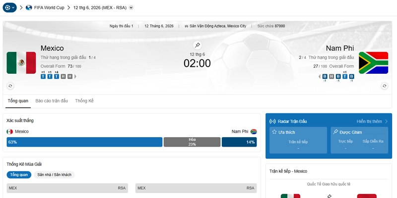The height and width of the screenshot is (198, 397).
Task: Switch to Báo cáo trận đấu tab
Action: [x=52, y=101]
